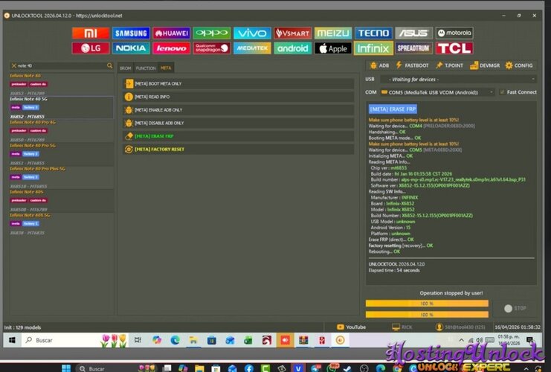Run [META] FACTORY RESET

(x=239, y=150)
